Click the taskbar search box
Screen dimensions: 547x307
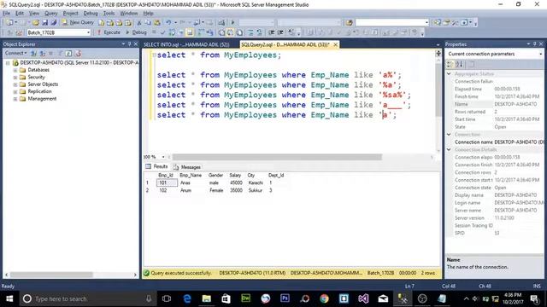click(x=88, y=298)
